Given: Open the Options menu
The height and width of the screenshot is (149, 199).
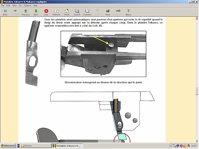Looking at the screenshot, I should 27,5.
